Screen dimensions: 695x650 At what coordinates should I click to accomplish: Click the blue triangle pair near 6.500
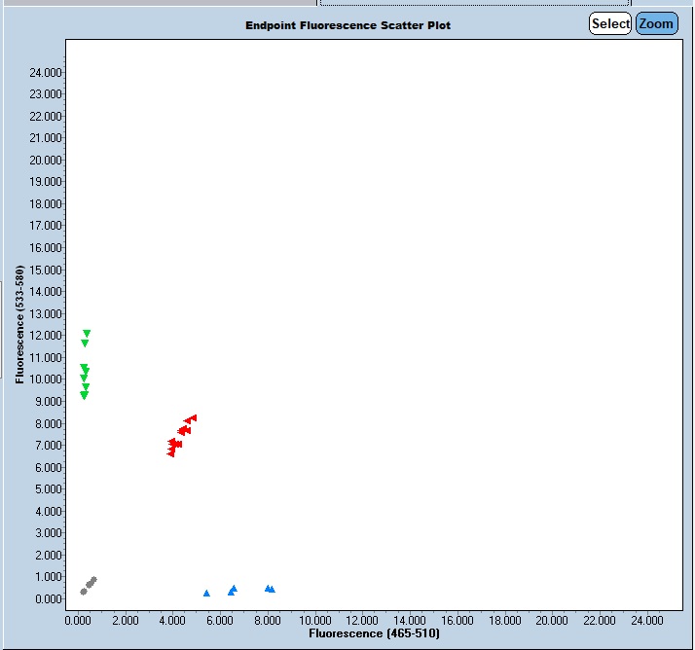(233, 590)
